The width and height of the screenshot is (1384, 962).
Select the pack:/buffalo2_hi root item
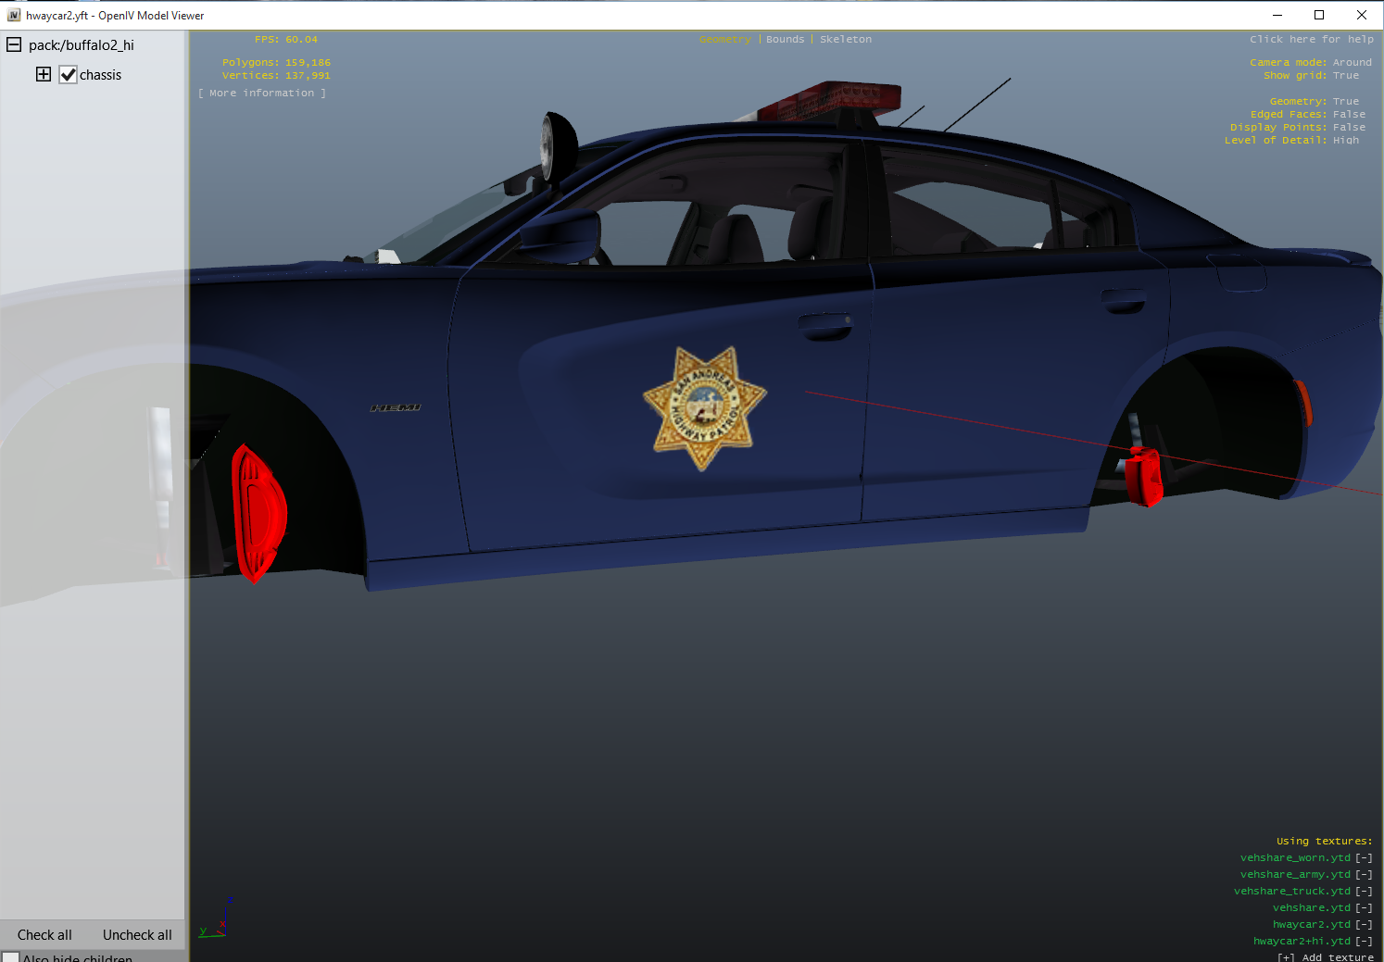click(82, 44)
